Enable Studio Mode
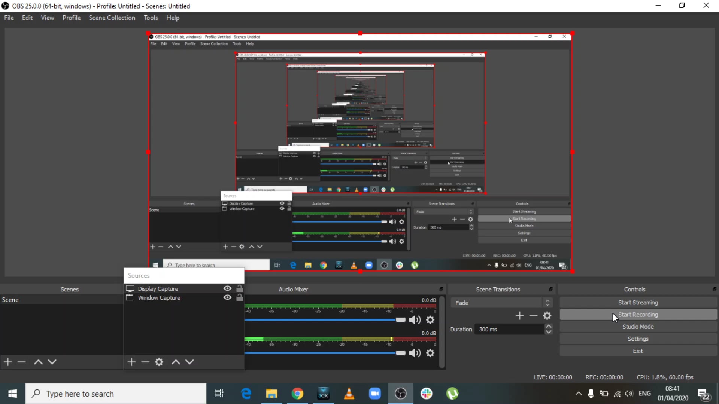The width and height of the screenshot is (719, 404). 638,327
